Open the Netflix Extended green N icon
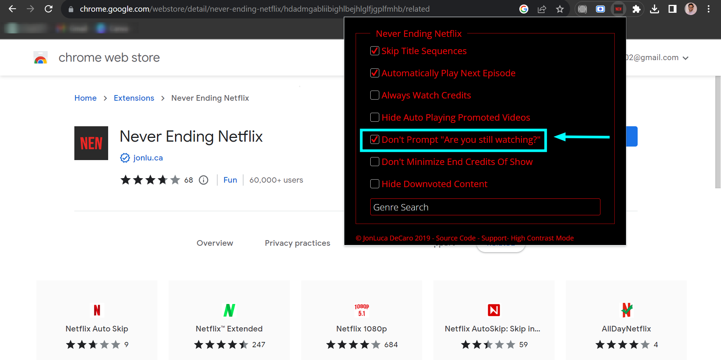 tap(229, 310)
